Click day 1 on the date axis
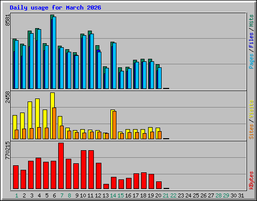Screen dimensions: 257x201 click(17, 195)
